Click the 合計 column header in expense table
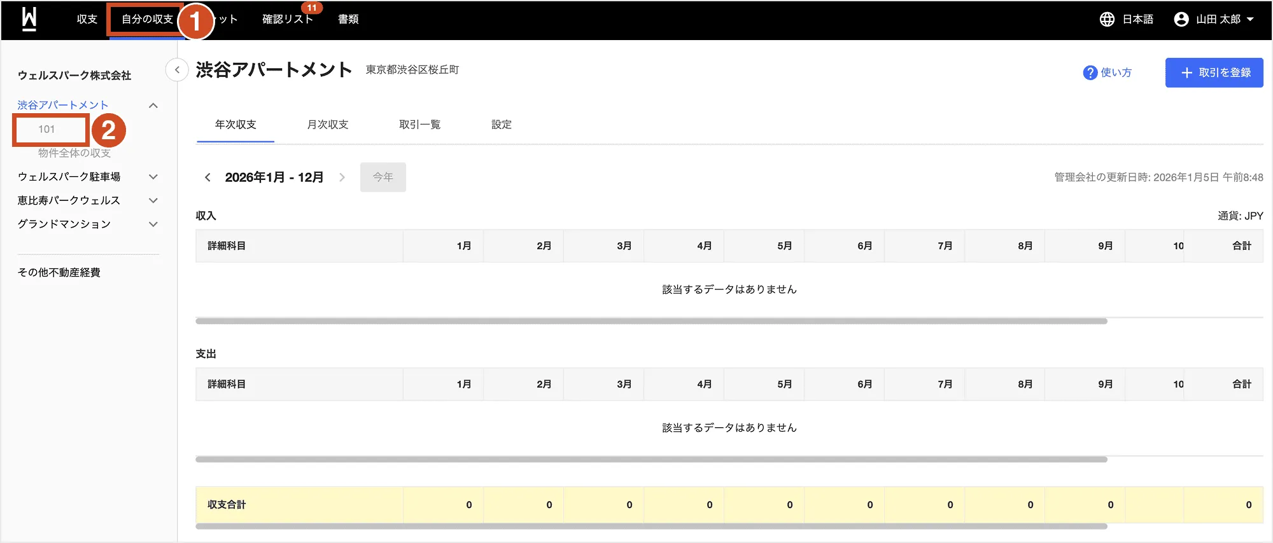The image size is (1273, 543). click(1242, 384)
